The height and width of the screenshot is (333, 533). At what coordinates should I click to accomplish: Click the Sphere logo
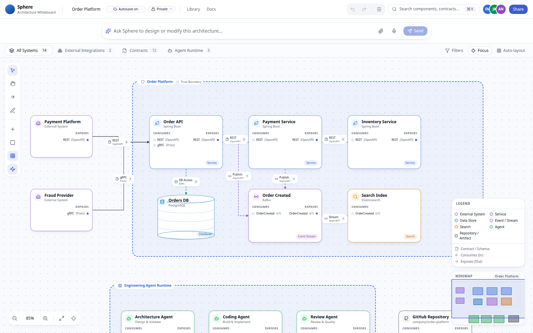[x=10, y=9]
